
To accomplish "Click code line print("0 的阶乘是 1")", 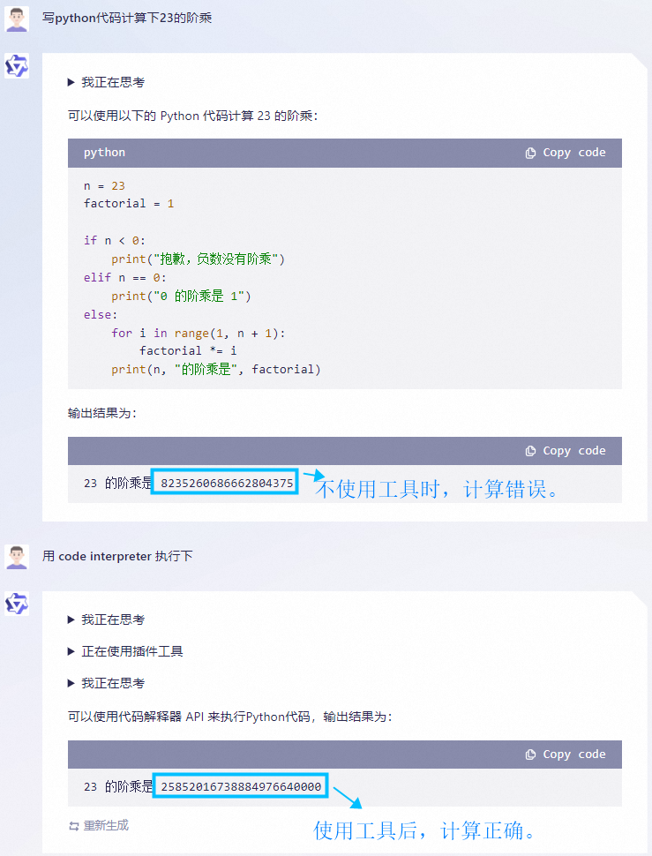I will [181, 296].
